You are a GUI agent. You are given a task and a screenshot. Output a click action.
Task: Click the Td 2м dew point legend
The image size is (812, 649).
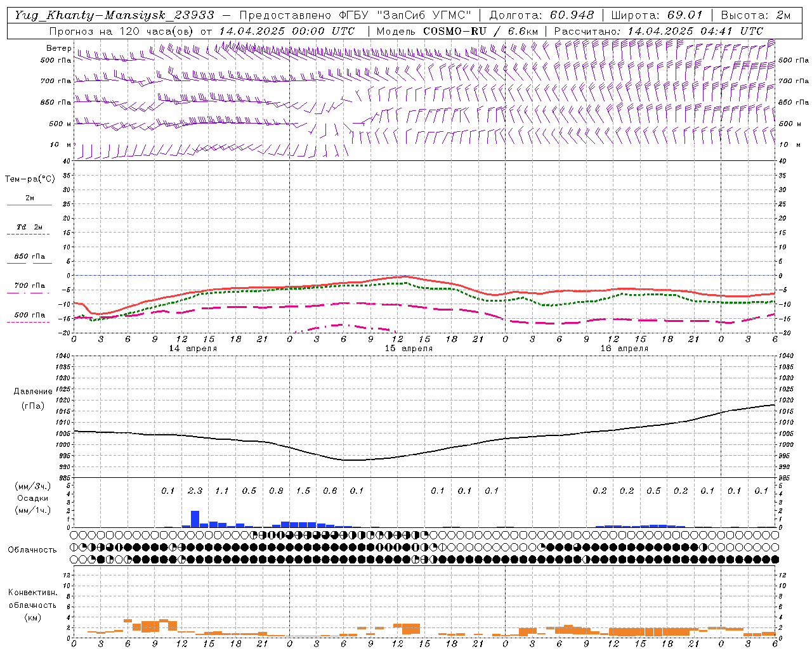(29, 230)
